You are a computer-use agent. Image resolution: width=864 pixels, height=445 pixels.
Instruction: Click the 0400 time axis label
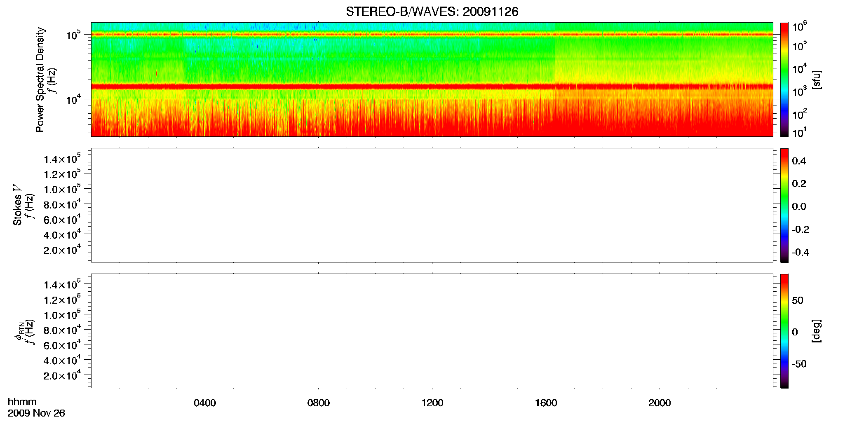click(205, 403)
